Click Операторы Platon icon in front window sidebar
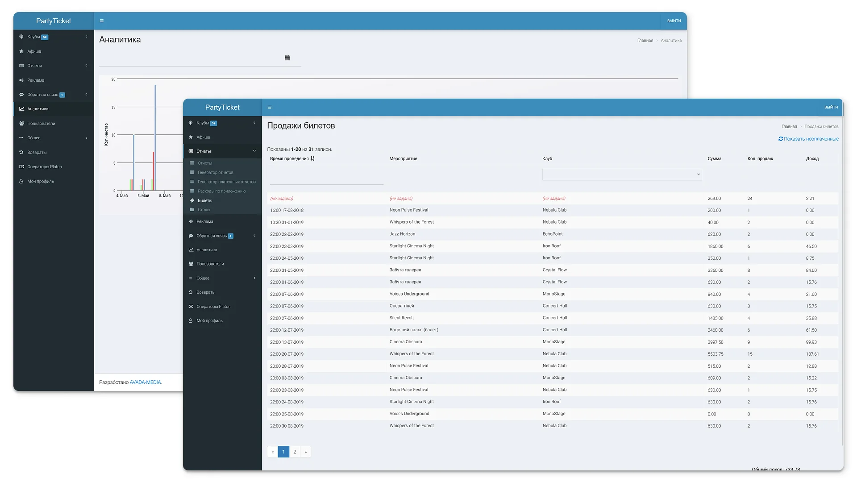The height and width of the screenshot is (482, 857). [191, 307]
